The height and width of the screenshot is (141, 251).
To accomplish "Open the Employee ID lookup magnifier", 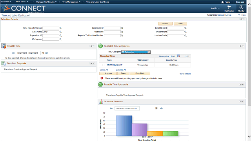I will [x=122, y=28].
